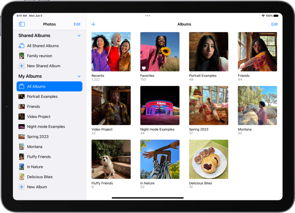This screenshot has height=213, width=295.
Task: Click the New Shared Album plus icon
Action: point(22,66)
